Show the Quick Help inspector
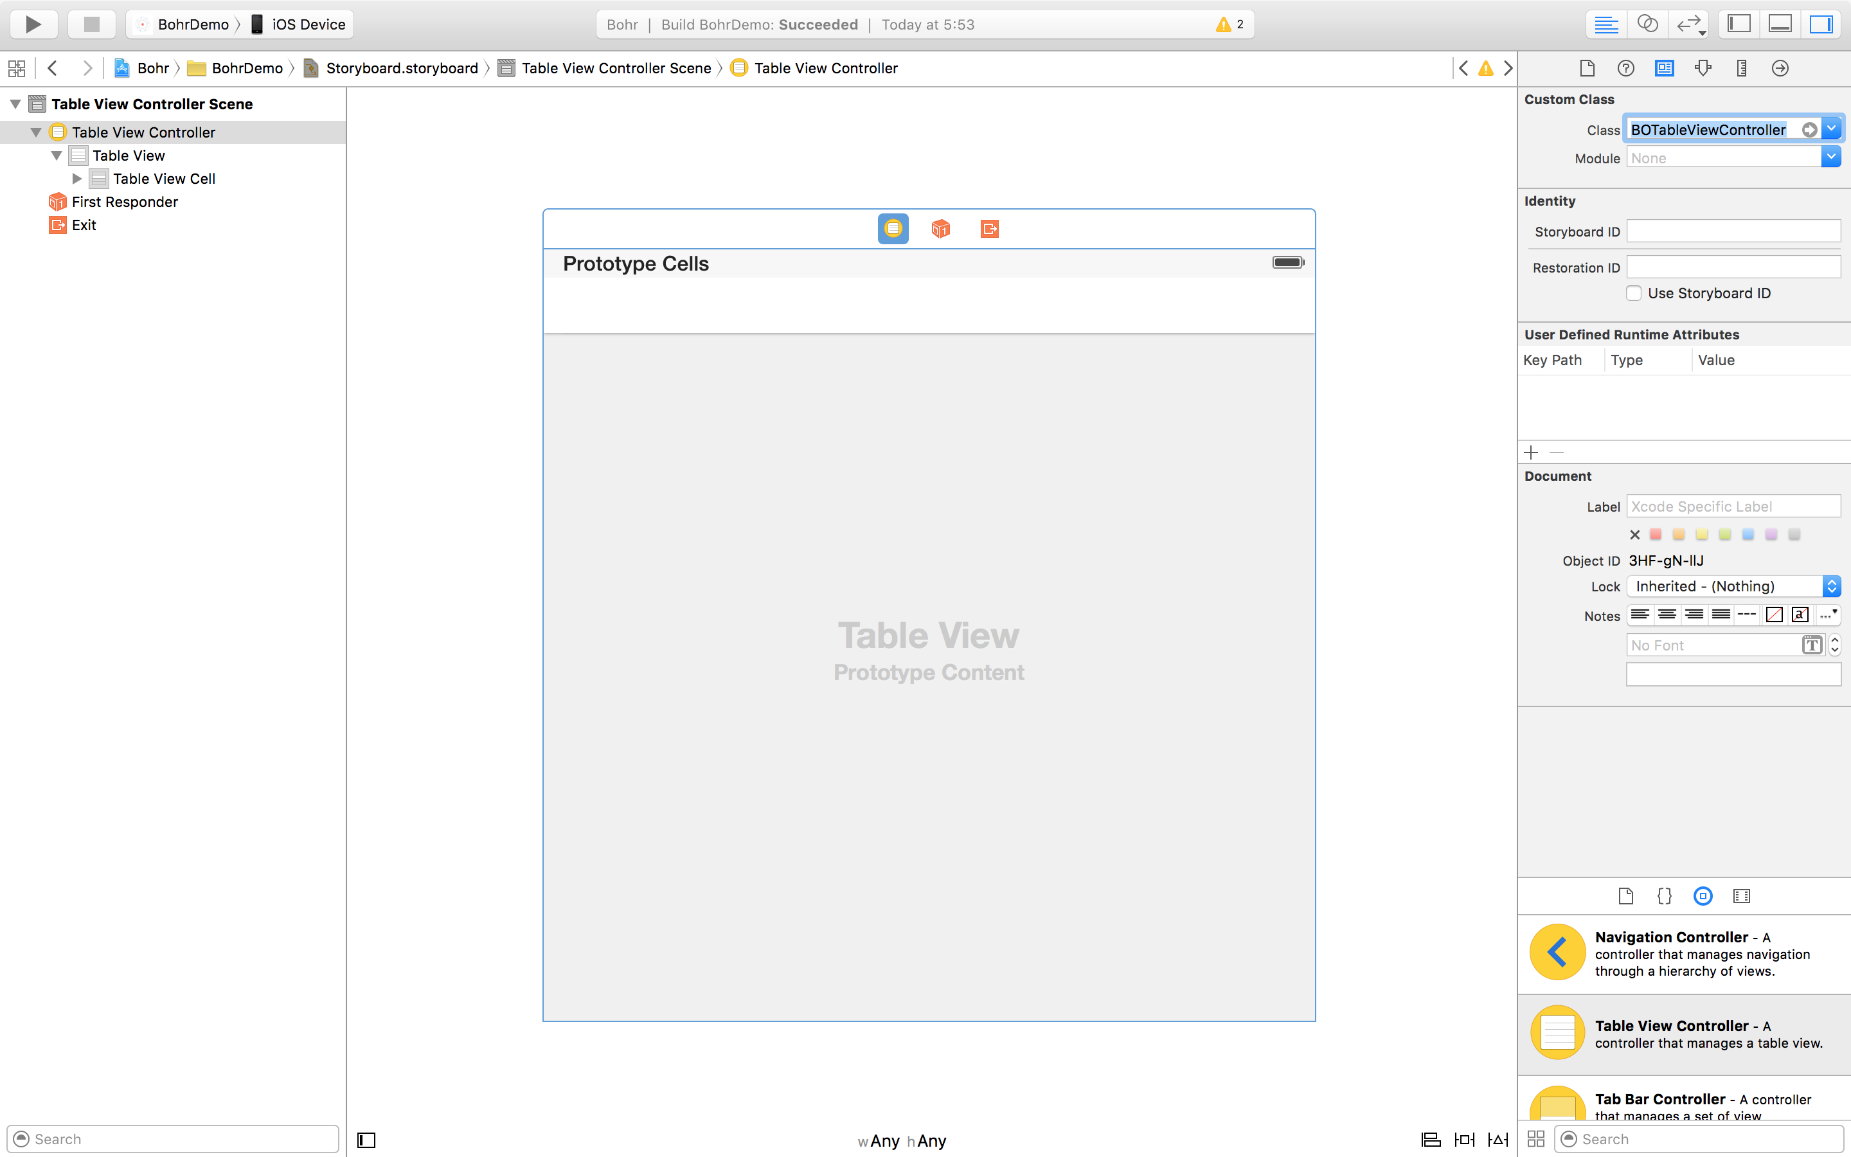 tap(1625, 68)
